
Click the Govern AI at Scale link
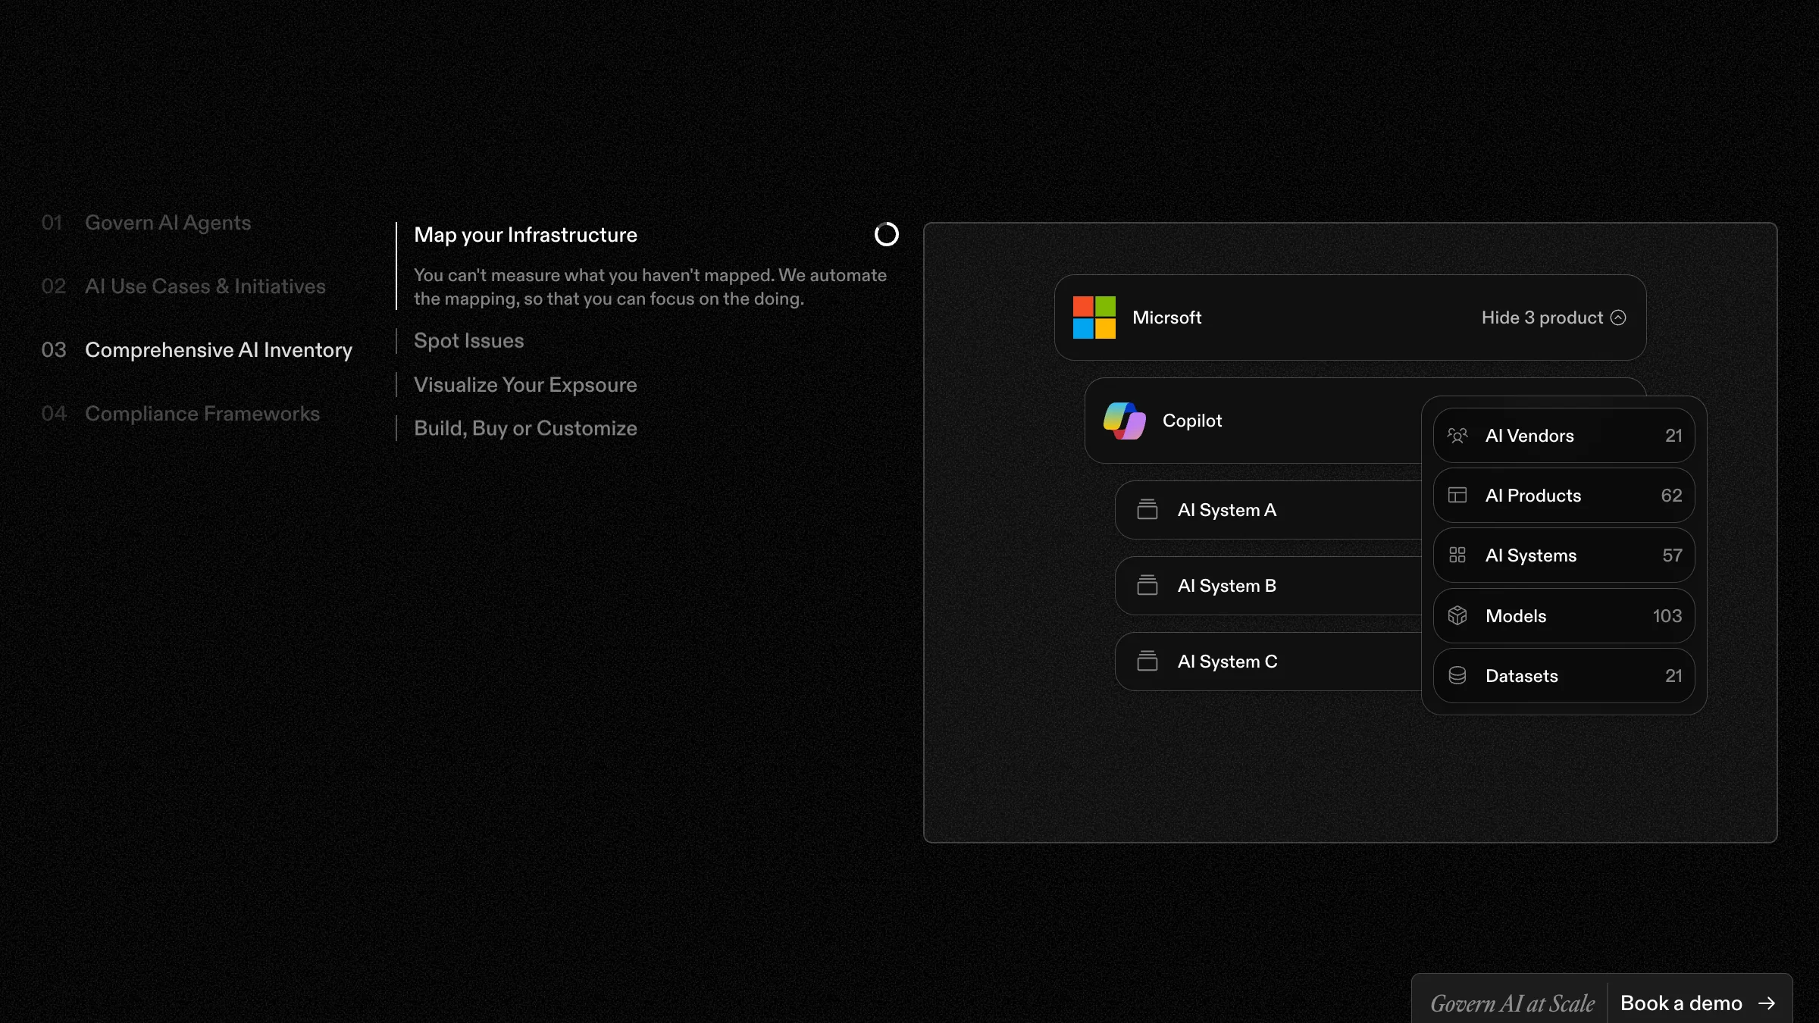pos(1512,1003)
